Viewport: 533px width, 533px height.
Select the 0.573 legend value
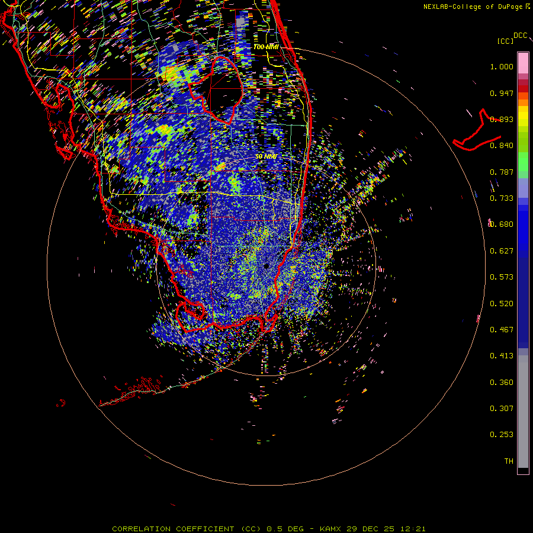click(502, 277)
